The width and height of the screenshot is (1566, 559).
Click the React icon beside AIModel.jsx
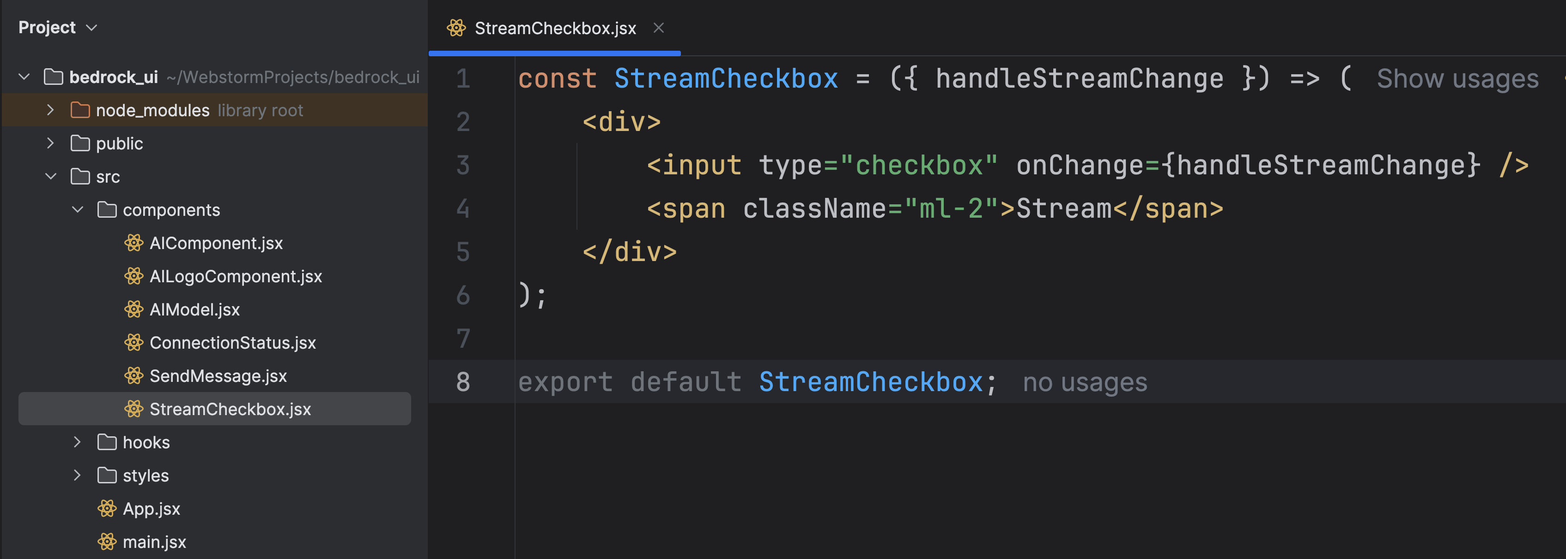(134, 309)
